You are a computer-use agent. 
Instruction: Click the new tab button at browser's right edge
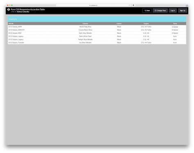point(187,6)
